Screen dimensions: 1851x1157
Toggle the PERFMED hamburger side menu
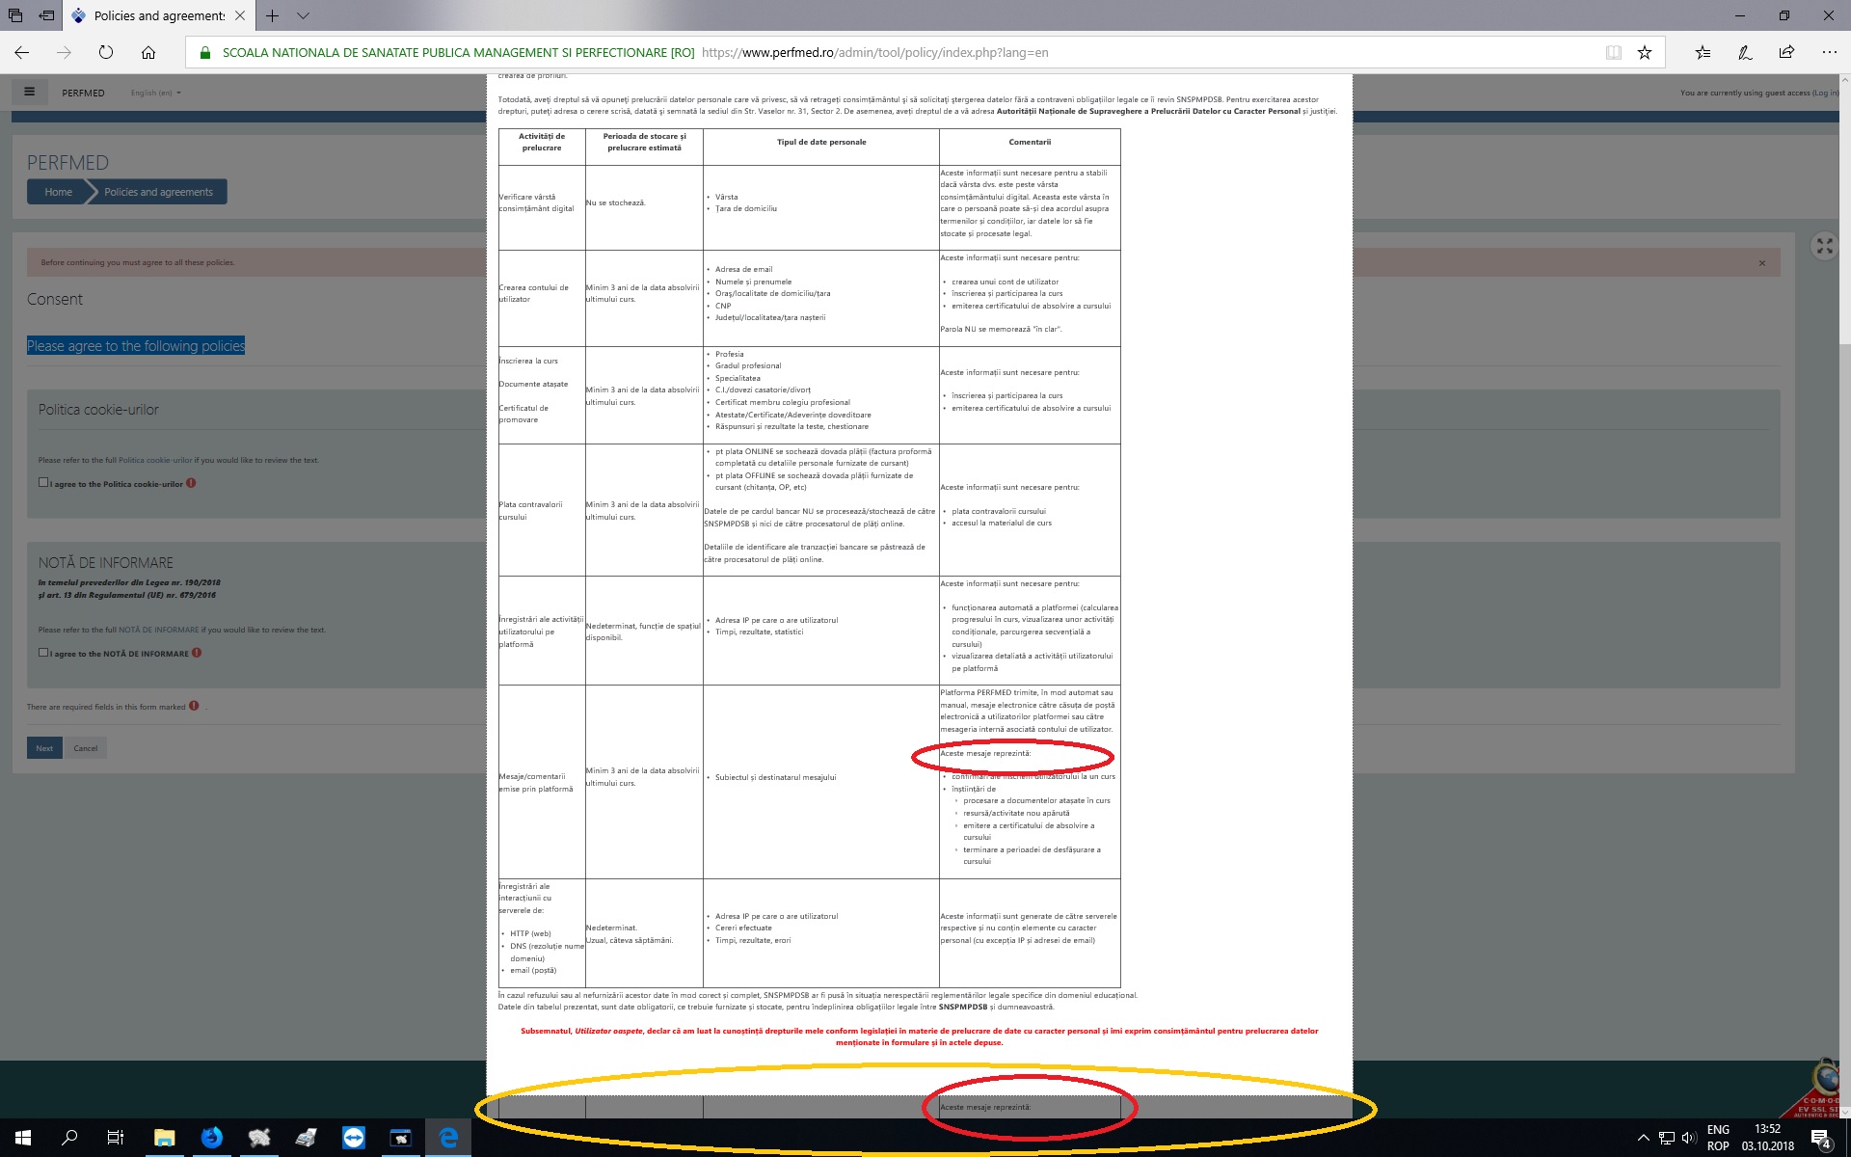coord(30,92)
